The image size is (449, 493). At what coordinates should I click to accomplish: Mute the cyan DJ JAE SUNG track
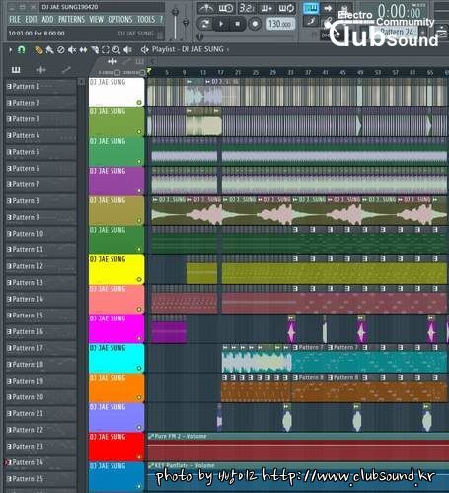click(139, 368)
